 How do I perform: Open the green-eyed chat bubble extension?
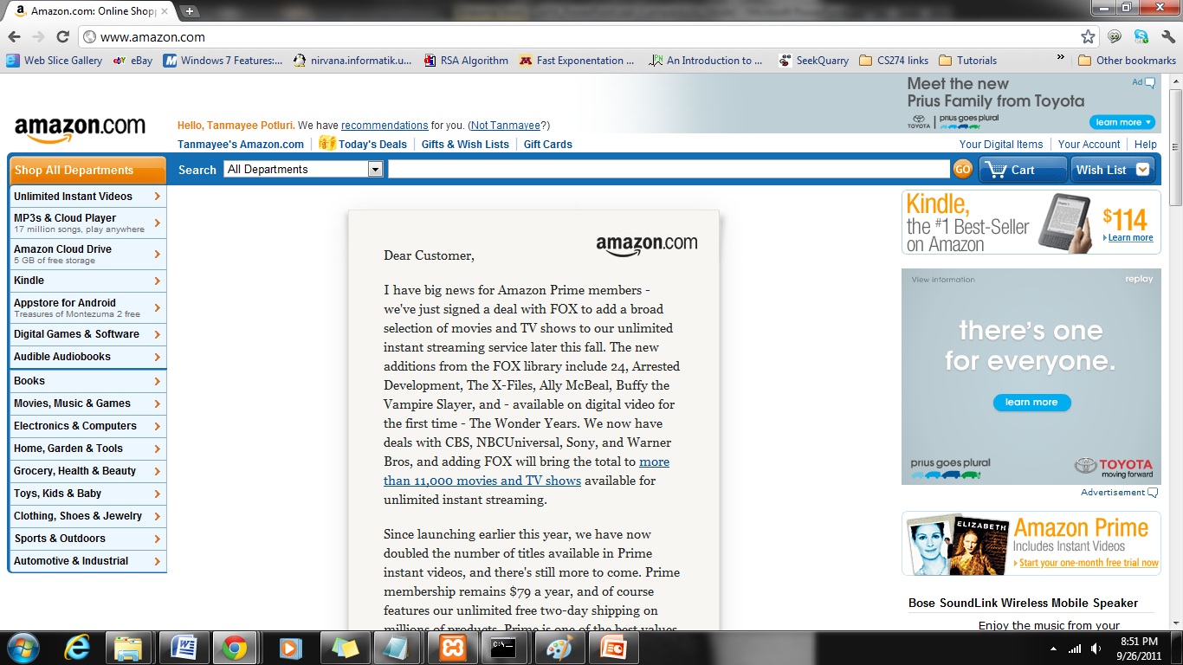coord(1115,36)
